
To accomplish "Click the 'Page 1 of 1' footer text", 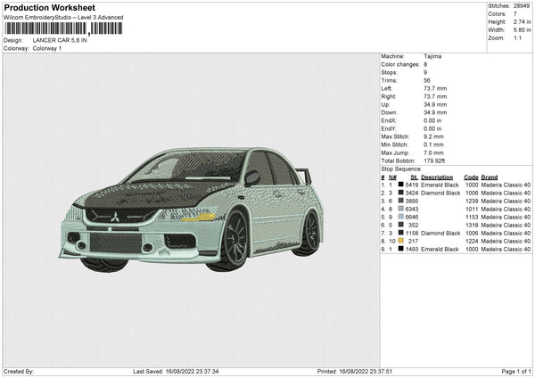I will pos(516,371).
